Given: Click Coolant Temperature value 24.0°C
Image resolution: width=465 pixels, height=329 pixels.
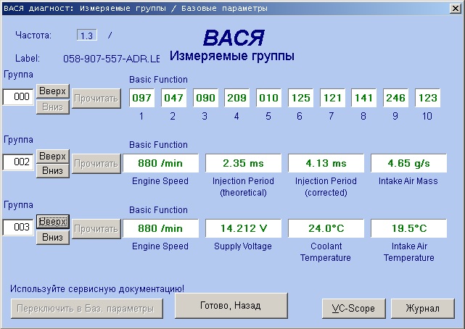Looking at the screenshot, I should pos(326,228).
